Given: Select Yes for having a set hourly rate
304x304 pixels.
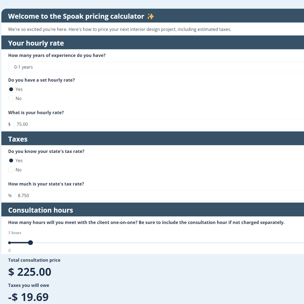Looking at the screenshot, I should [x=11, y=89].
